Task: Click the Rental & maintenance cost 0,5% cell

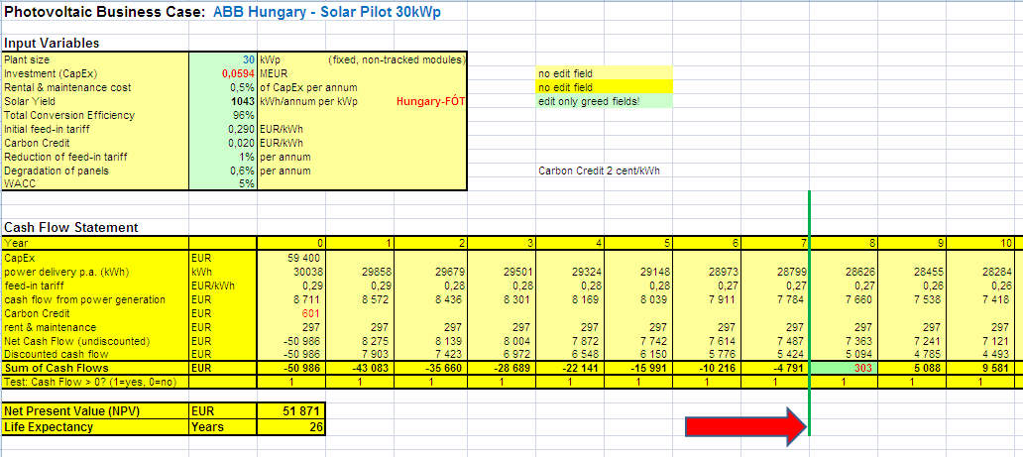Action: (223, 87)
